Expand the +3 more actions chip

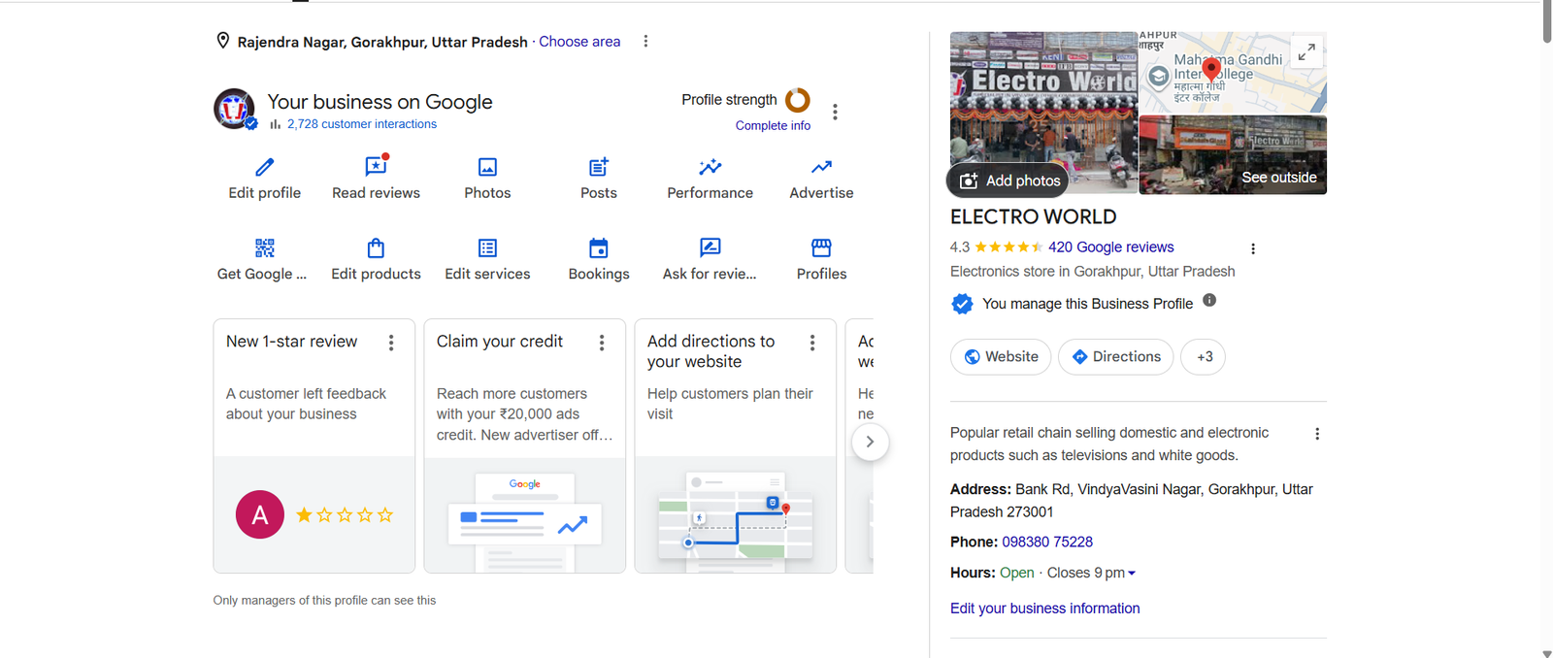[x=1204, y=357]
